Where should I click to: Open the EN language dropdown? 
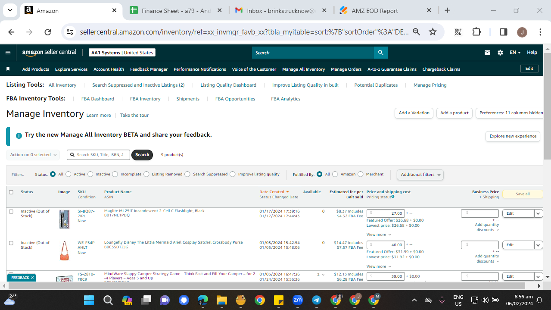click(515, 52)
